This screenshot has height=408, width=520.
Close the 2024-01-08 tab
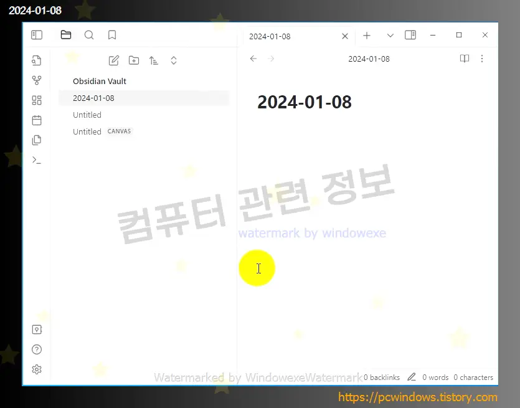pos(345,36)
